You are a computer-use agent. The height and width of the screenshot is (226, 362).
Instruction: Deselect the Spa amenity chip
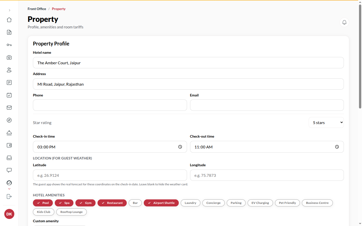click(64, 203)
